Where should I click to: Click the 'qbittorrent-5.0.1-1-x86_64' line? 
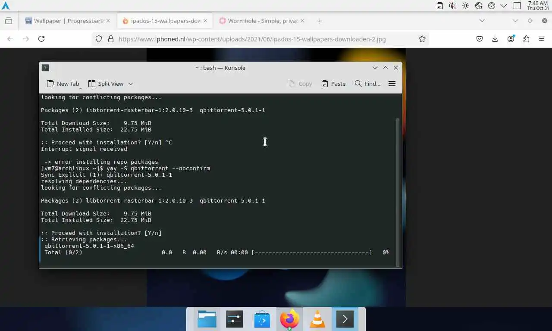(x=89, y=246)
